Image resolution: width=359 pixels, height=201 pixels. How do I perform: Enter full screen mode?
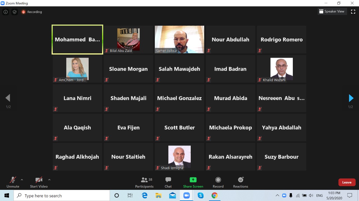pos(353,12)
